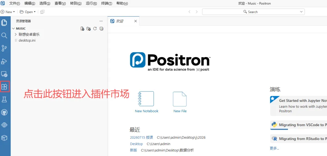Open the 运行(R) menu
Screen dimensions: 327x156
tap(91, 3)
